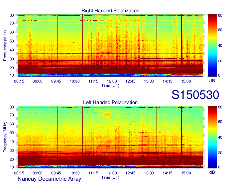Click the 60 dB label on the top colorbar
The image size is (226, 183).
point(220,30)
